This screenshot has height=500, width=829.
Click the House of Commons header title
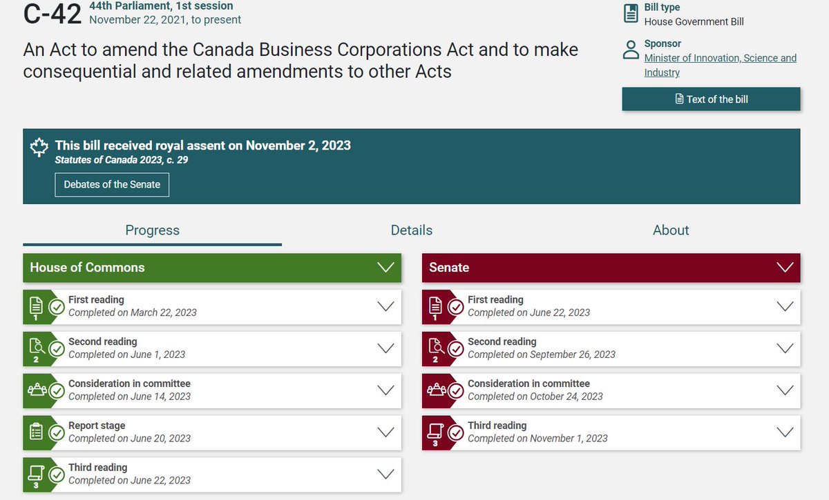pos(87,268)
